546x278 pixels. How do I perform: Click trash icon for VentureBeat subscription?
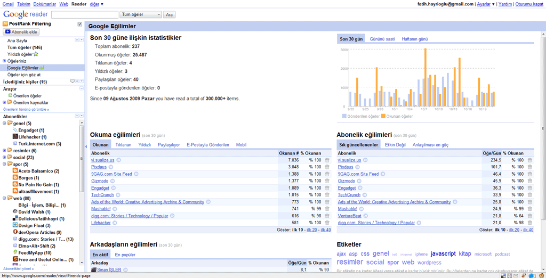(529, 216)
